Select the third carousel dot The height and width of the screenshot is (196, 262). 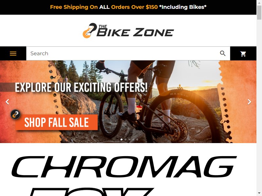[129, 139]
